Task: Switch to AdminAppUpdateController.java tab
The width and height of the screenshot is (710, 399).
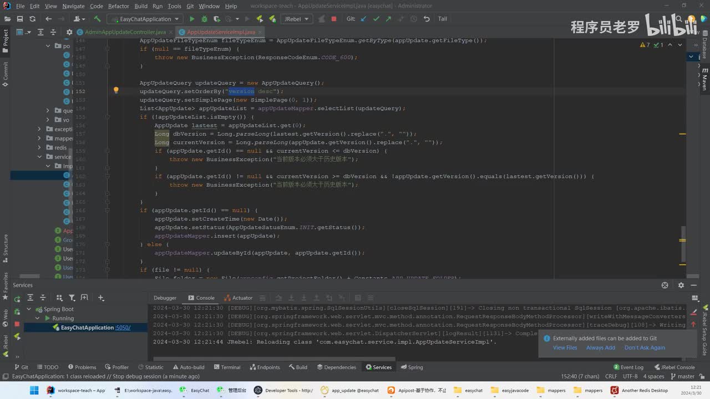Action: (125, 32)
